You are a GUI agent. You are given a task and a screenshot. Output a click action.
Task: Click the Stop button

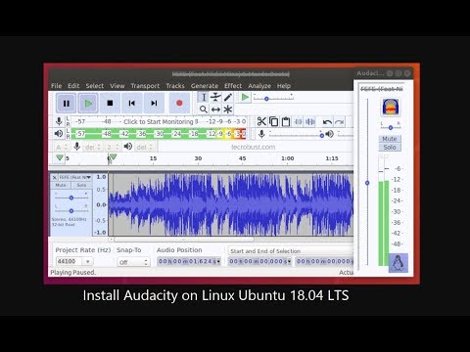110,104
